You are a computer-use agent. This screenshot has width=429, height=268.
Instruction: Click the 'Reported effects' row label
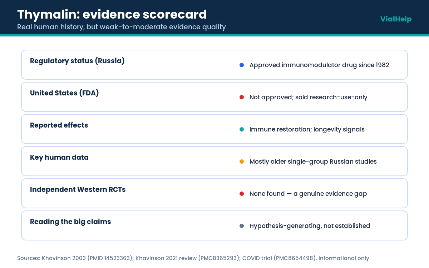(59, 125)
